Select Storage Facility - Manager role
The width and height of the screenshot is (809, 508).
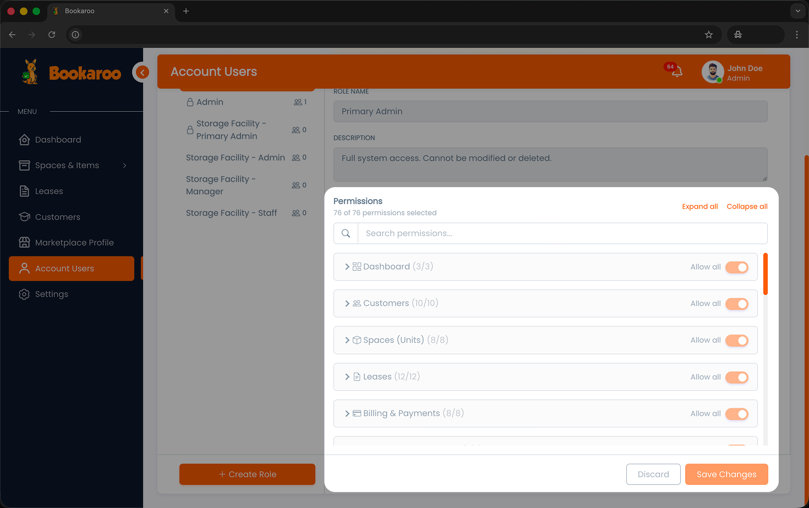[221, 185]
